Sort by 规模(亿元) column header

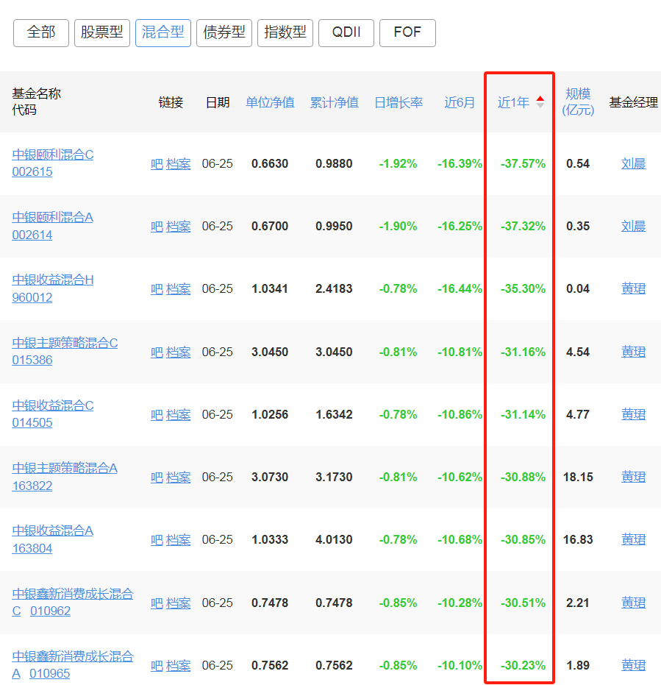578,102
